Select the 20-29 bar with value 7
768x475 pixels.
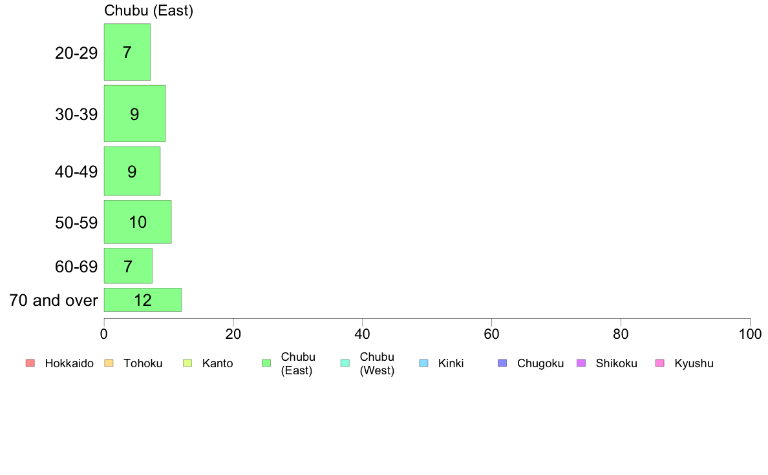coord(127,52)
